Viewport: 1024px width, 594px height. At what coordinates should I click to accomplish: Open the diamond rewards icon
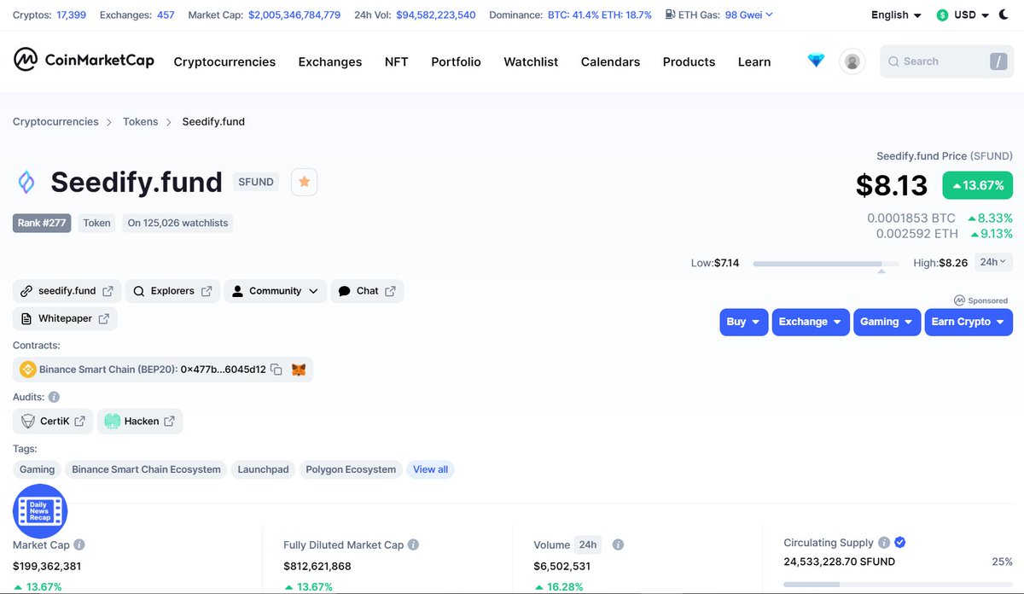pos(817,61)
